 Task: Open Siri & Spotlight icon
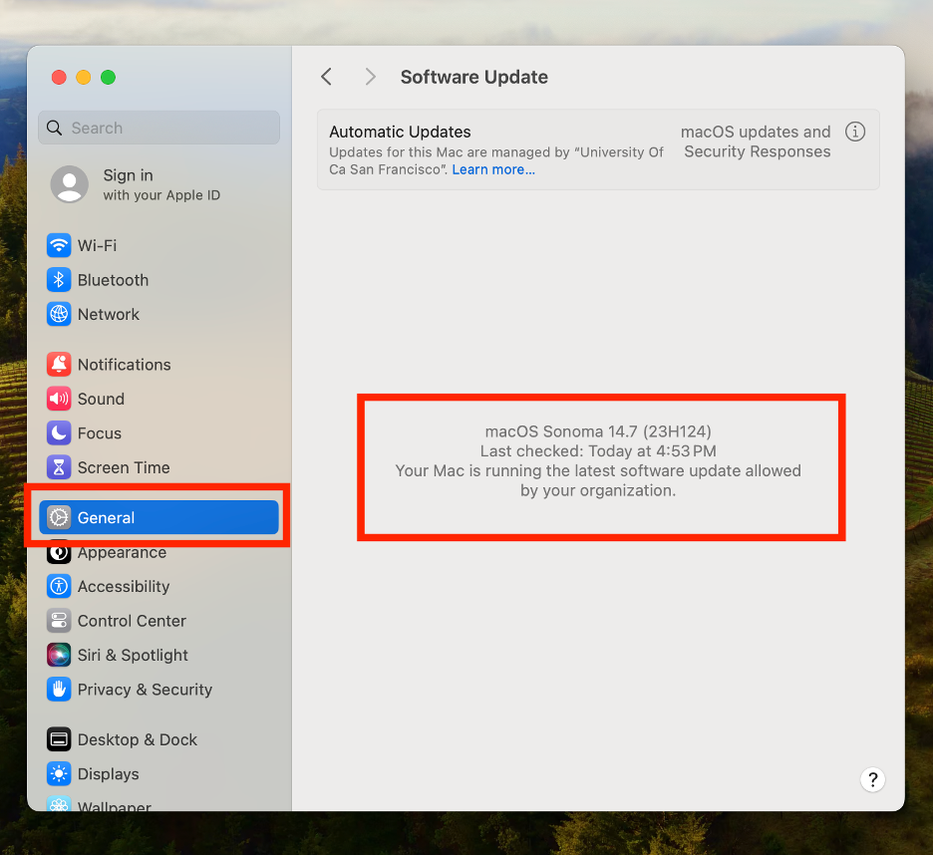tap(59, 655)
